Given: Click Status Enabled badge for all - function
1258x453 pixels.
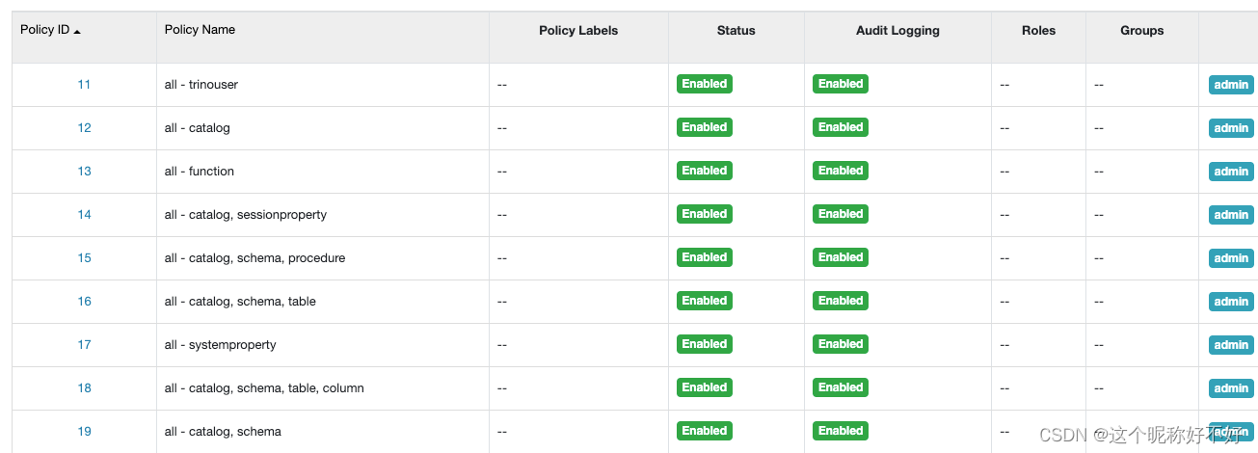Looking at the screenshot, I should pos(705,171).
